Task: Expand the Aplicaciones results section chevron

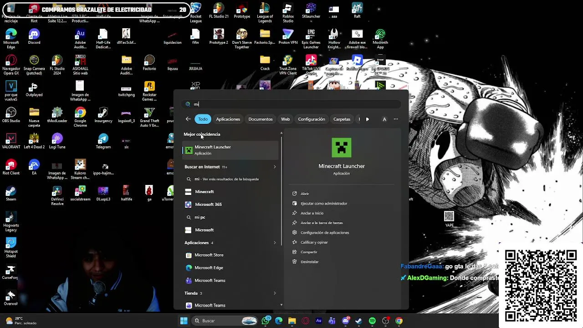Action: [275, 243]
